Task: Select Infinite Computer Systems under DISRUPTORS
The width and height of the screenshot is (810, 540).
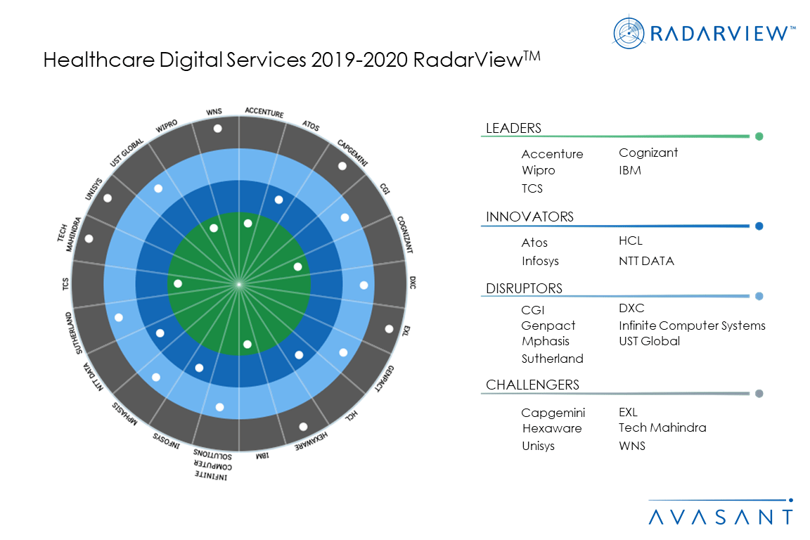Action: coord(693,326)
